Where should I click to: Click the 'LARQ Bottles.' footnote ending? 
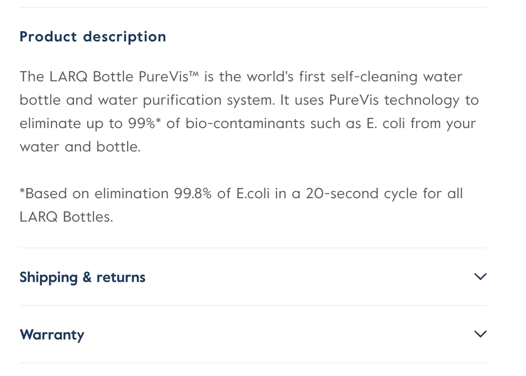pos(66,217)
